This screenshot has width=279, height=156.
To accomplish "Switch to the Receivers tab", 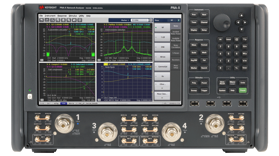I will point(176,60).
